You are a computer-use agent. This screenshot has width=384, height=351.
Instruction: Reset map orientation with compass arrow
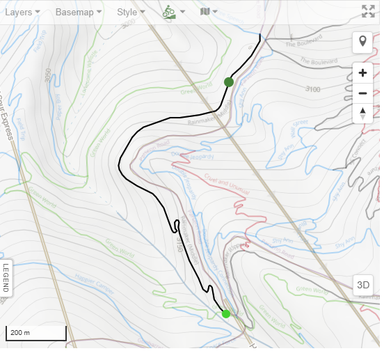(362, 114)
